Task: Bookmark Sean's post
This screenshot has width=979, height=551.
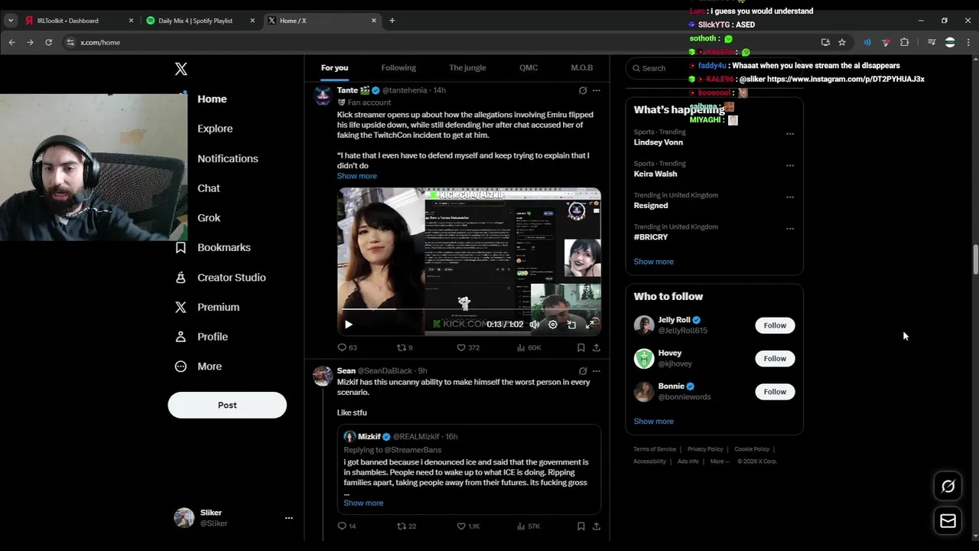Action: click(x=581, y=526)
